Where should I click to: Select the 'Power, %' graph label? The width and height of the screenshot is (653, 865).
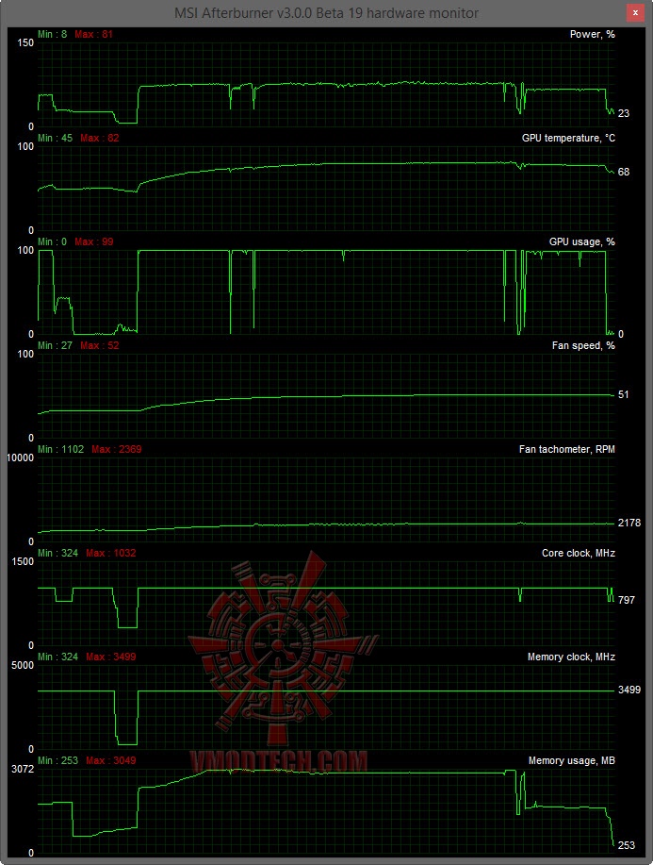593,34
